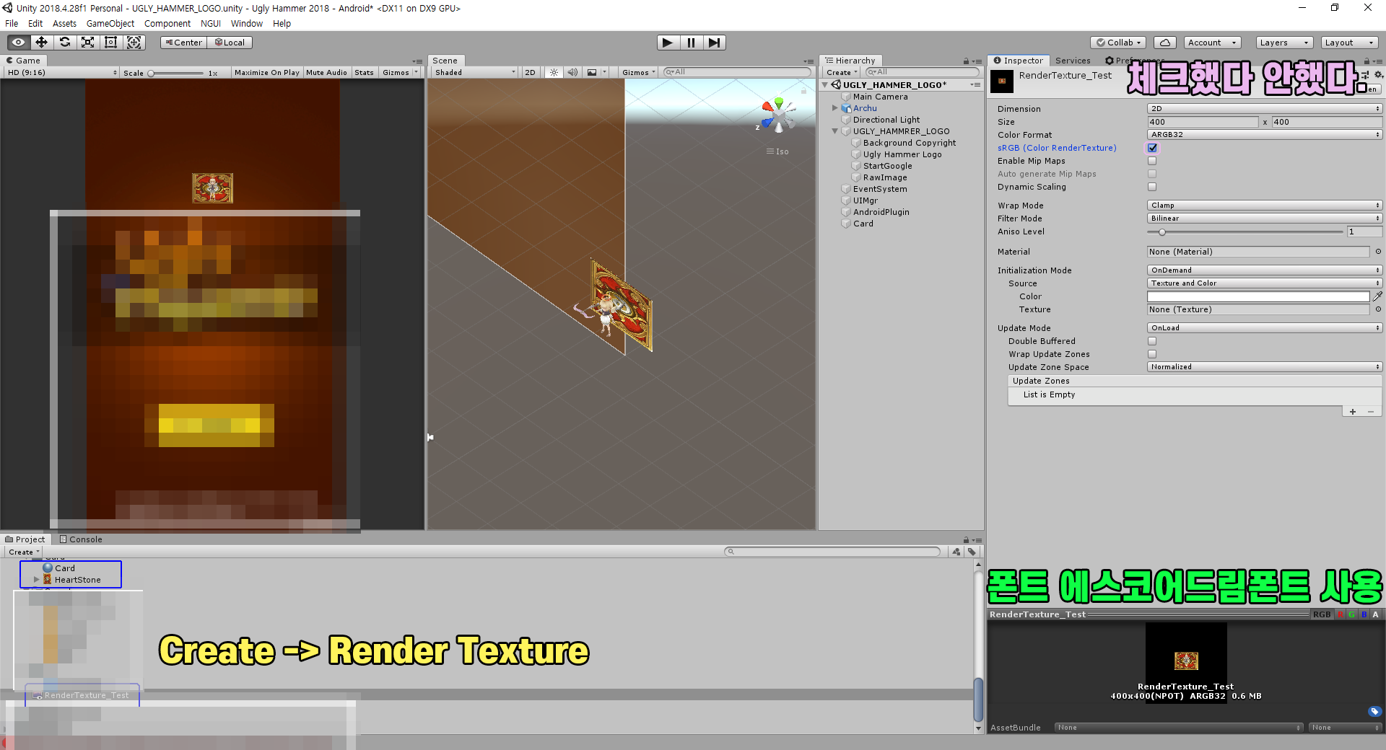This screenshot has height=750, width=1386.
Task: Toggle pivot Center button
Action: coord(184,43)
